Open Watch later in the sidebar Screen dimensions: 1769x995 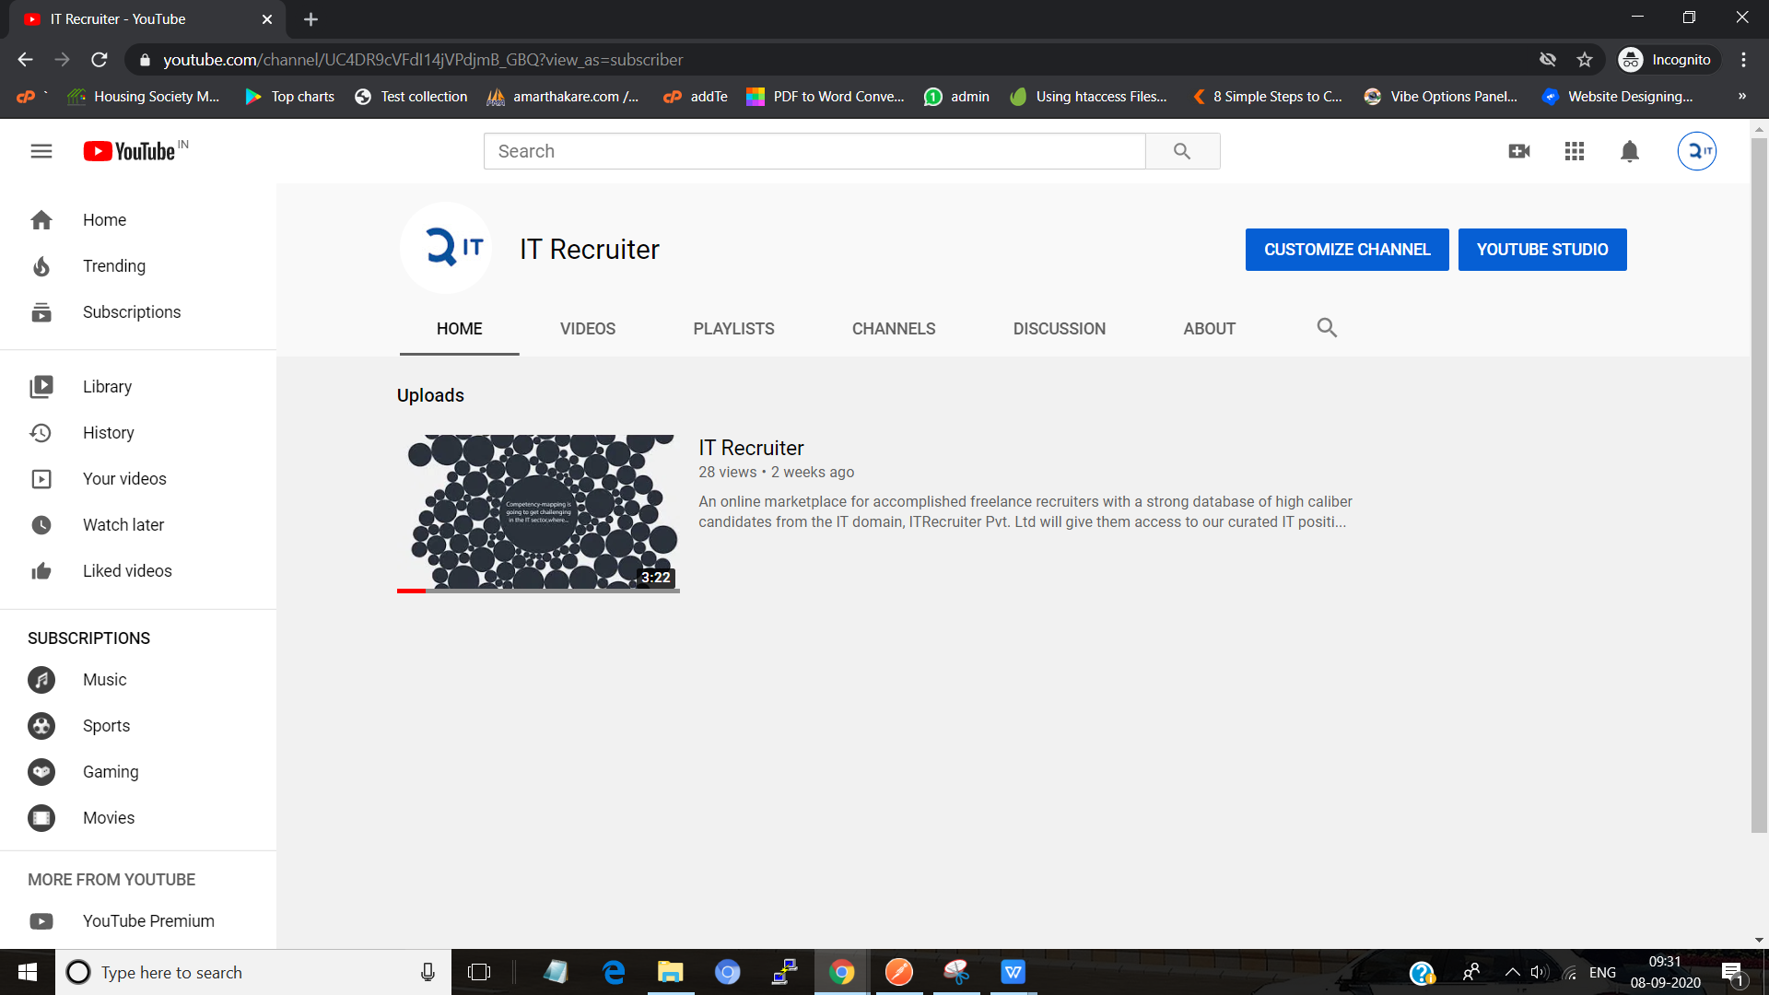coord(123,525)
